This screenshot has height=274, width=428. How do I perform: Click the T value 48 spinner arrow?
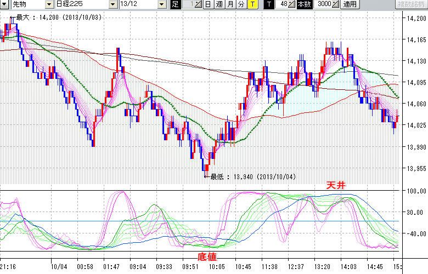coord(292,4)
